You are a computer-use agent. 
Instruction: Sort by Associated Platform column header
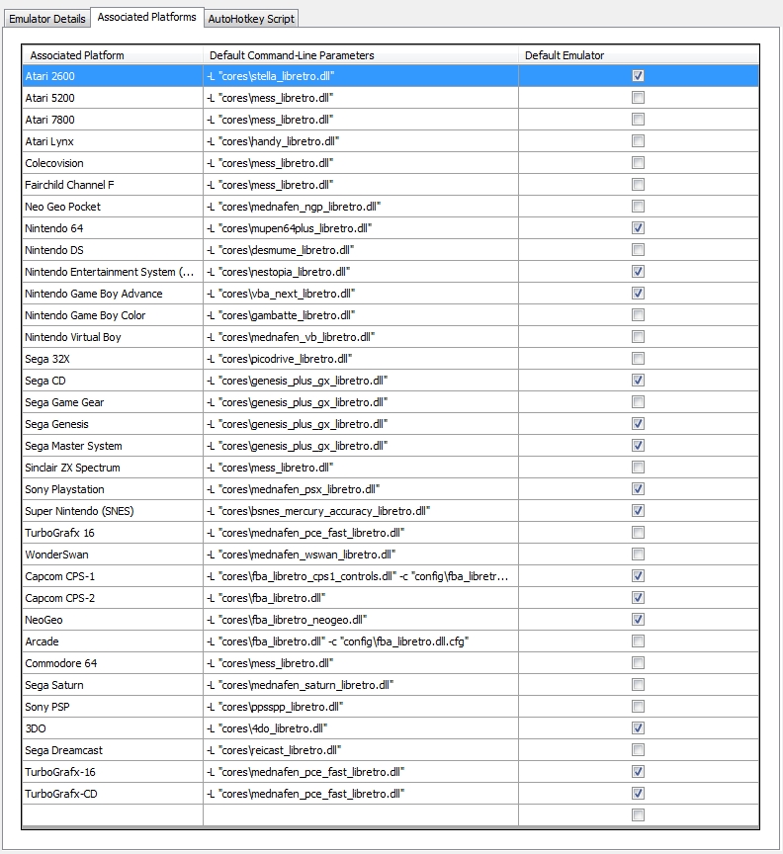(x=113, y=55)
